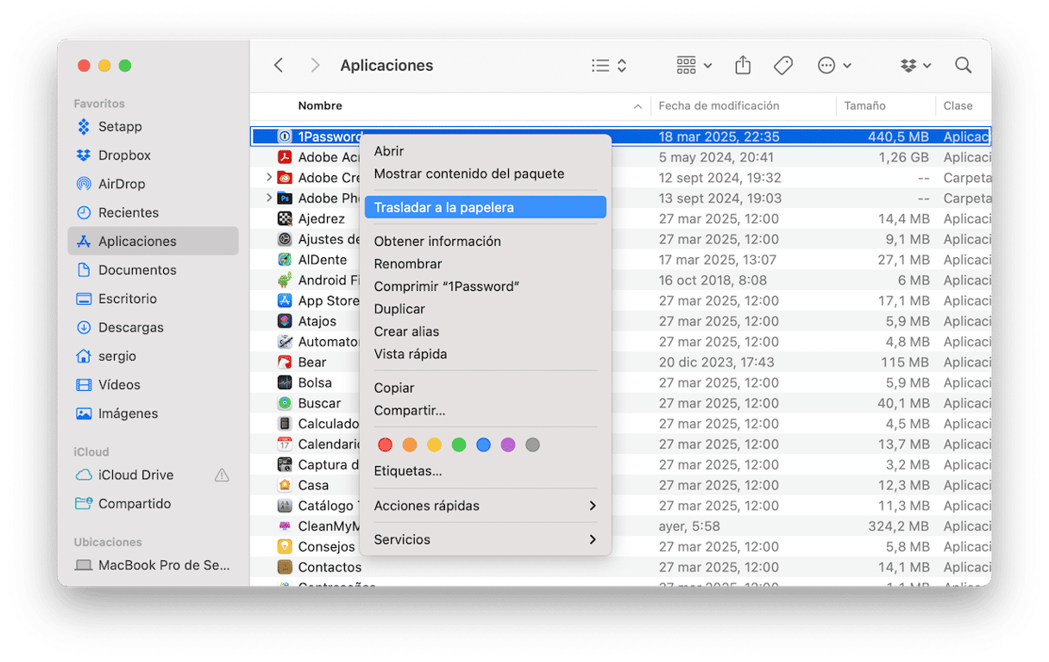Screen dimensions: 1049x662
Task: Select the App Store row
Action: pos(620,301)
